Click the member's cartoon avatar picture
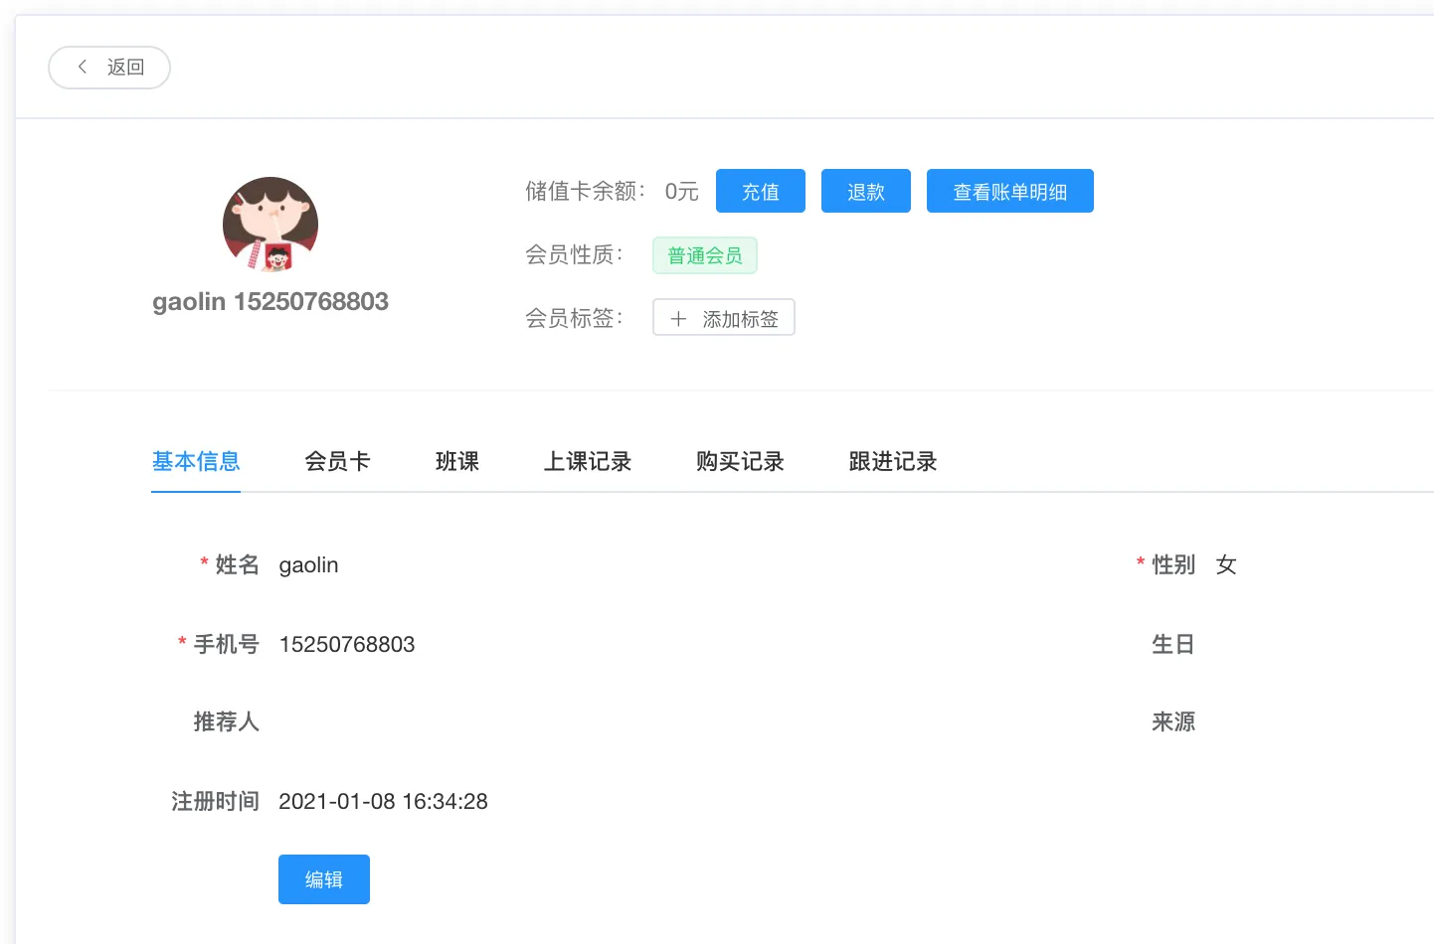 click(x=270, y=225)
